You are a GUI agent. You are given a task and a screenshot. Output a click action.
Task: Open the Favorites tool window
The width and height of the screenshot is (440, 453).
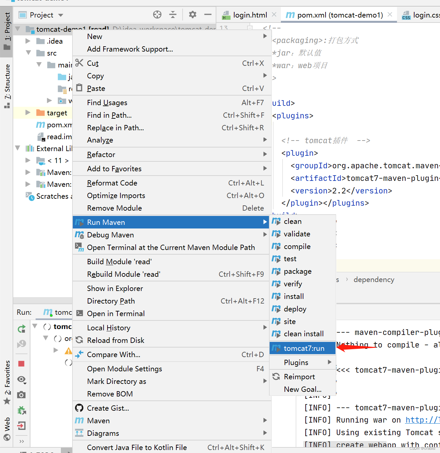coord(7,382)
